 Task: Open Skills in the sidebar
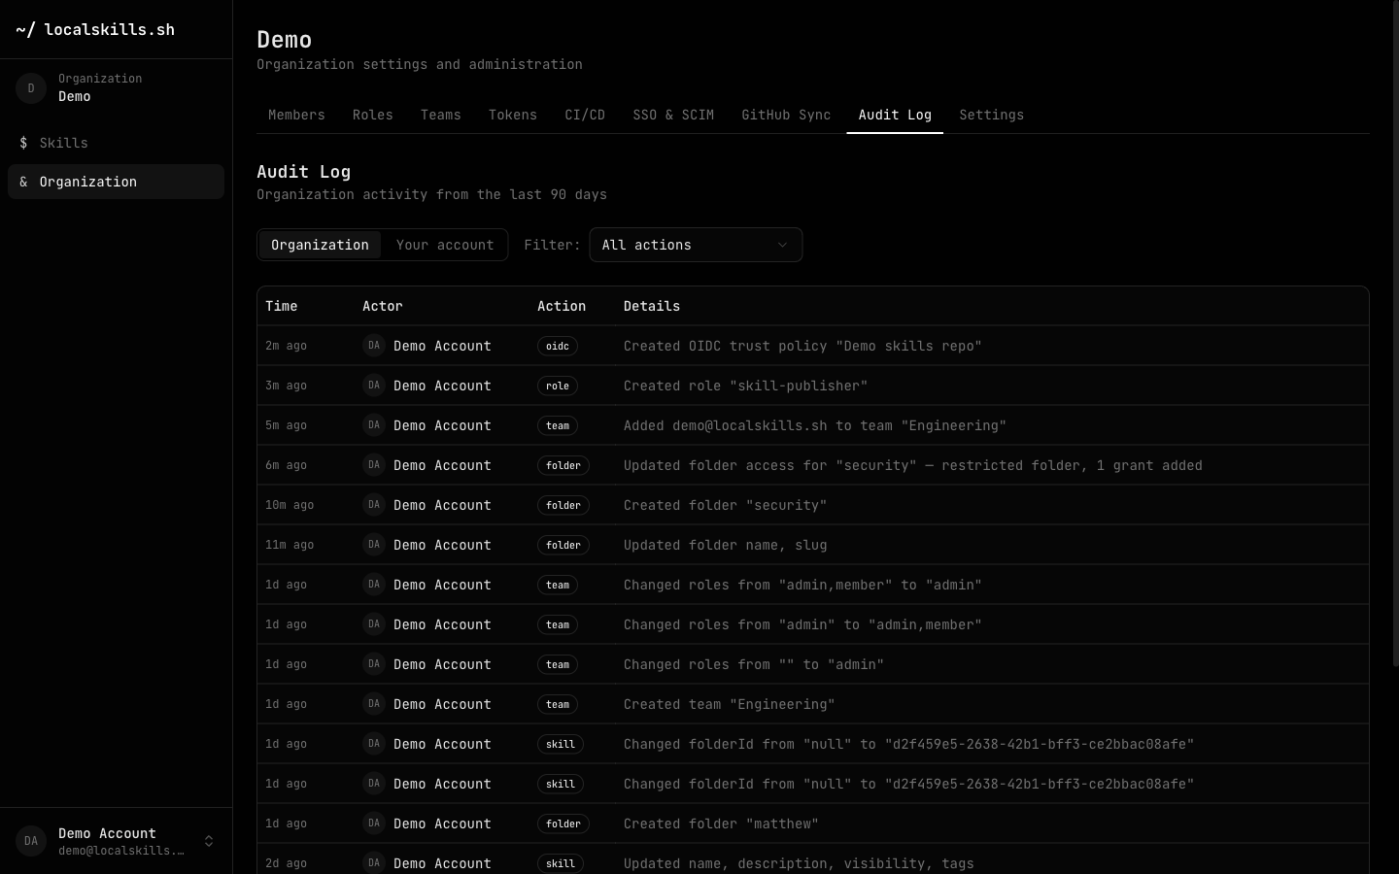[116, 143]
